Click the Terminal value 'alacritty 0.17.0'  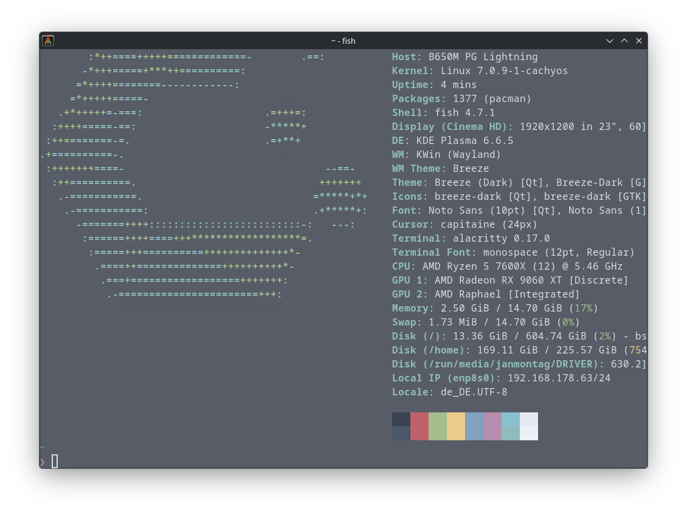pos(501,239)
